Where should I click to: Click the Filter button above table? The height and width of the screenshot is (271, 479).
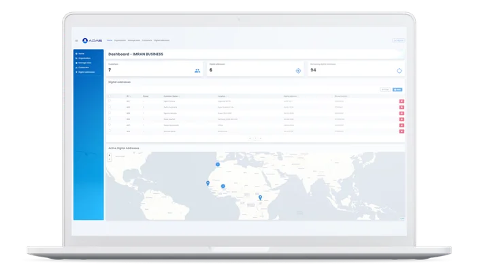[x=385, y=90]
